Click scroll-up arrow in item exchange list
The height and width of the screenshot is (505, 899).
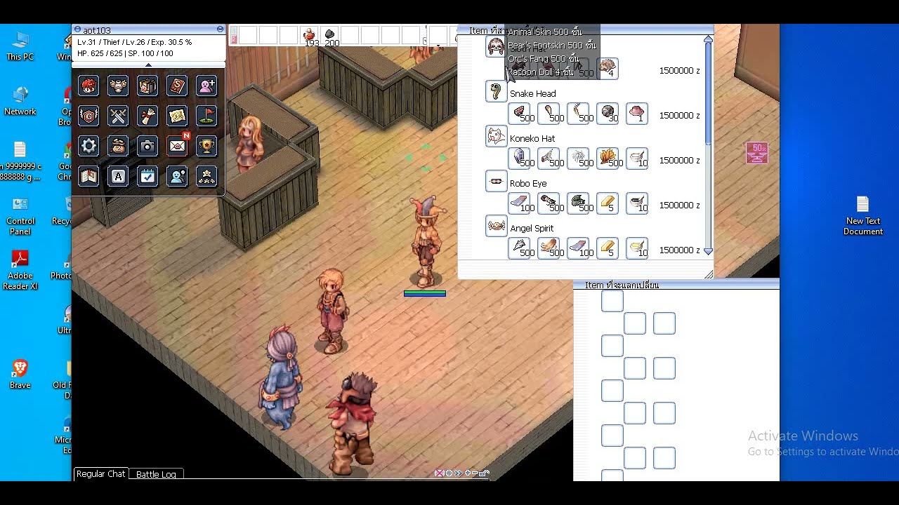click(x=708, y=41)
